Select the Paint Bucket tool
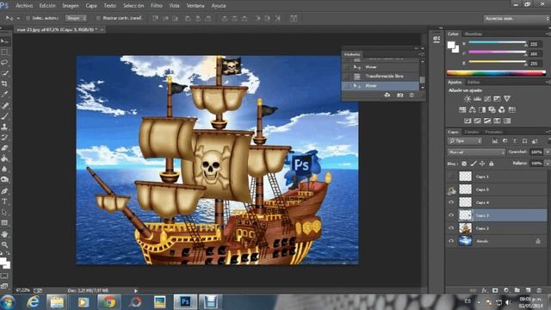This screenshot has height=310, width=551. pyautogui.click(x=4, y=158)
